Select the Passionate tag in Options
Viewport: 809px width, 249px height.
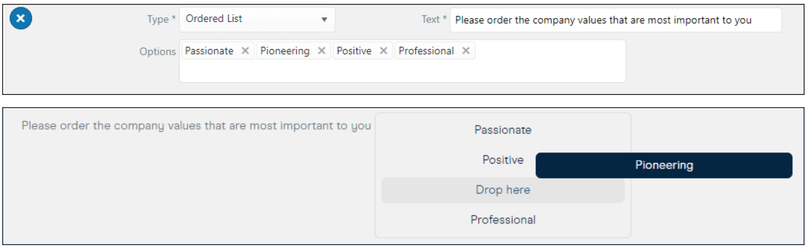click(209, 51)
